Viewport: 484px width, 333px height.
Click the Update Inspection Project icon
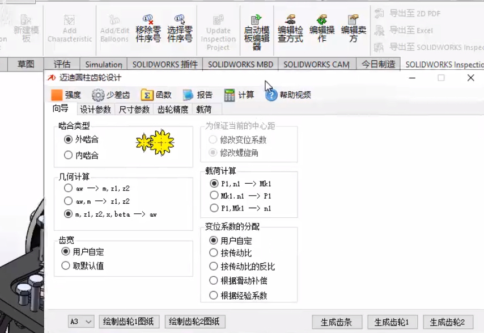(218, 32)
